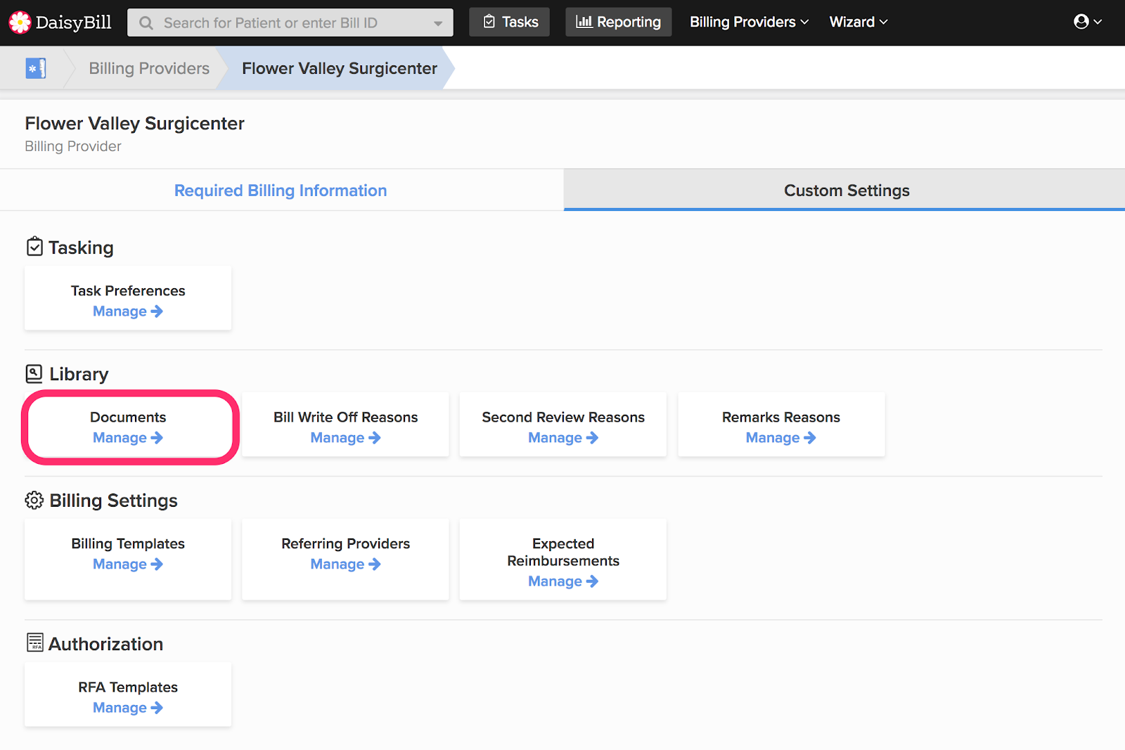Viewport: 1125px width, 750px height.
Task: Click the Flower Valley Surgicenter page heading
Action: (x=135, y=123)
